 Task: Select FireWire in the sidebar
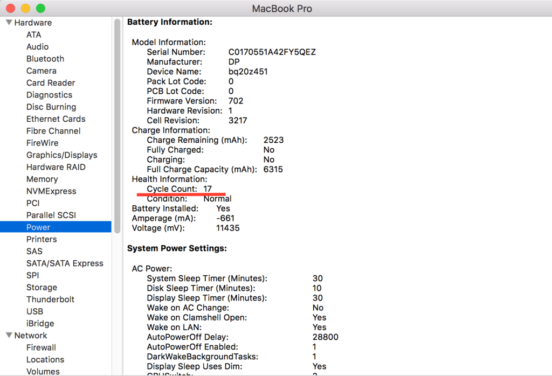(42, 143)
